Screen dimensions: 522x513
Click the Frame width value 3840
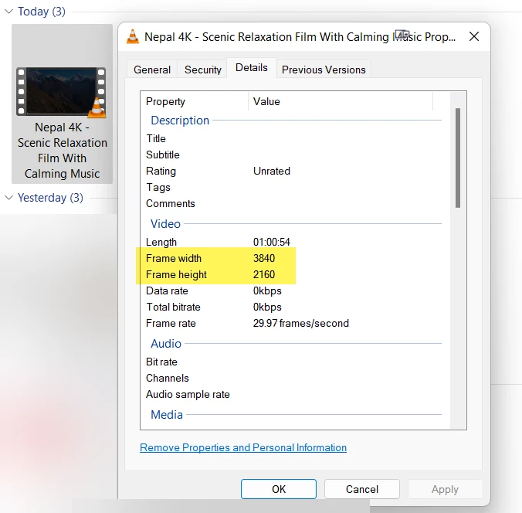point(264,258)
